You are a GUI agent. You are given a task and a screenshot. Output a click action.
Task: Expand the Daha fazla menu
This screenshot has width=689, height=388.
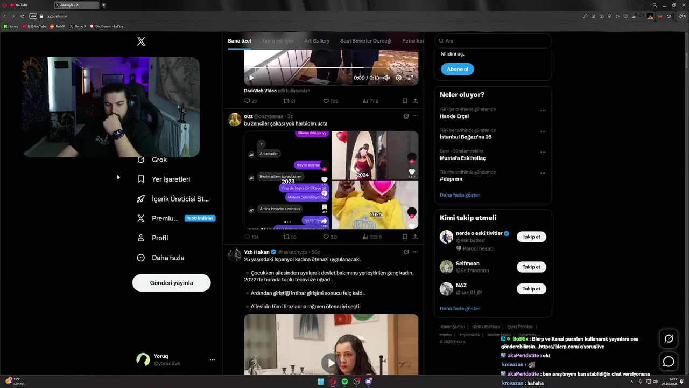160,258
